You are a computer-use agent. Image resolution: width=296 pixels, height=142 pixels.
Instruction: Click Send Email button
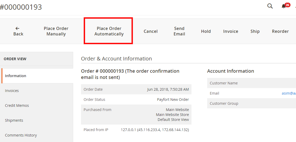(x=179, y=31)
